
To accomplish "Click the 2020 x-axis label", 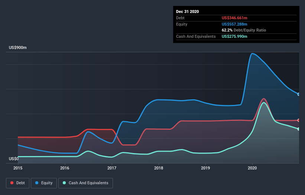I will point(252,168).
